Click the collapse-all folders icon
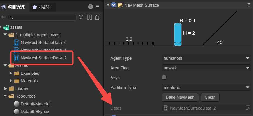Screen dimensions: 253x116 pyautogui.click(x=98, y=17)
